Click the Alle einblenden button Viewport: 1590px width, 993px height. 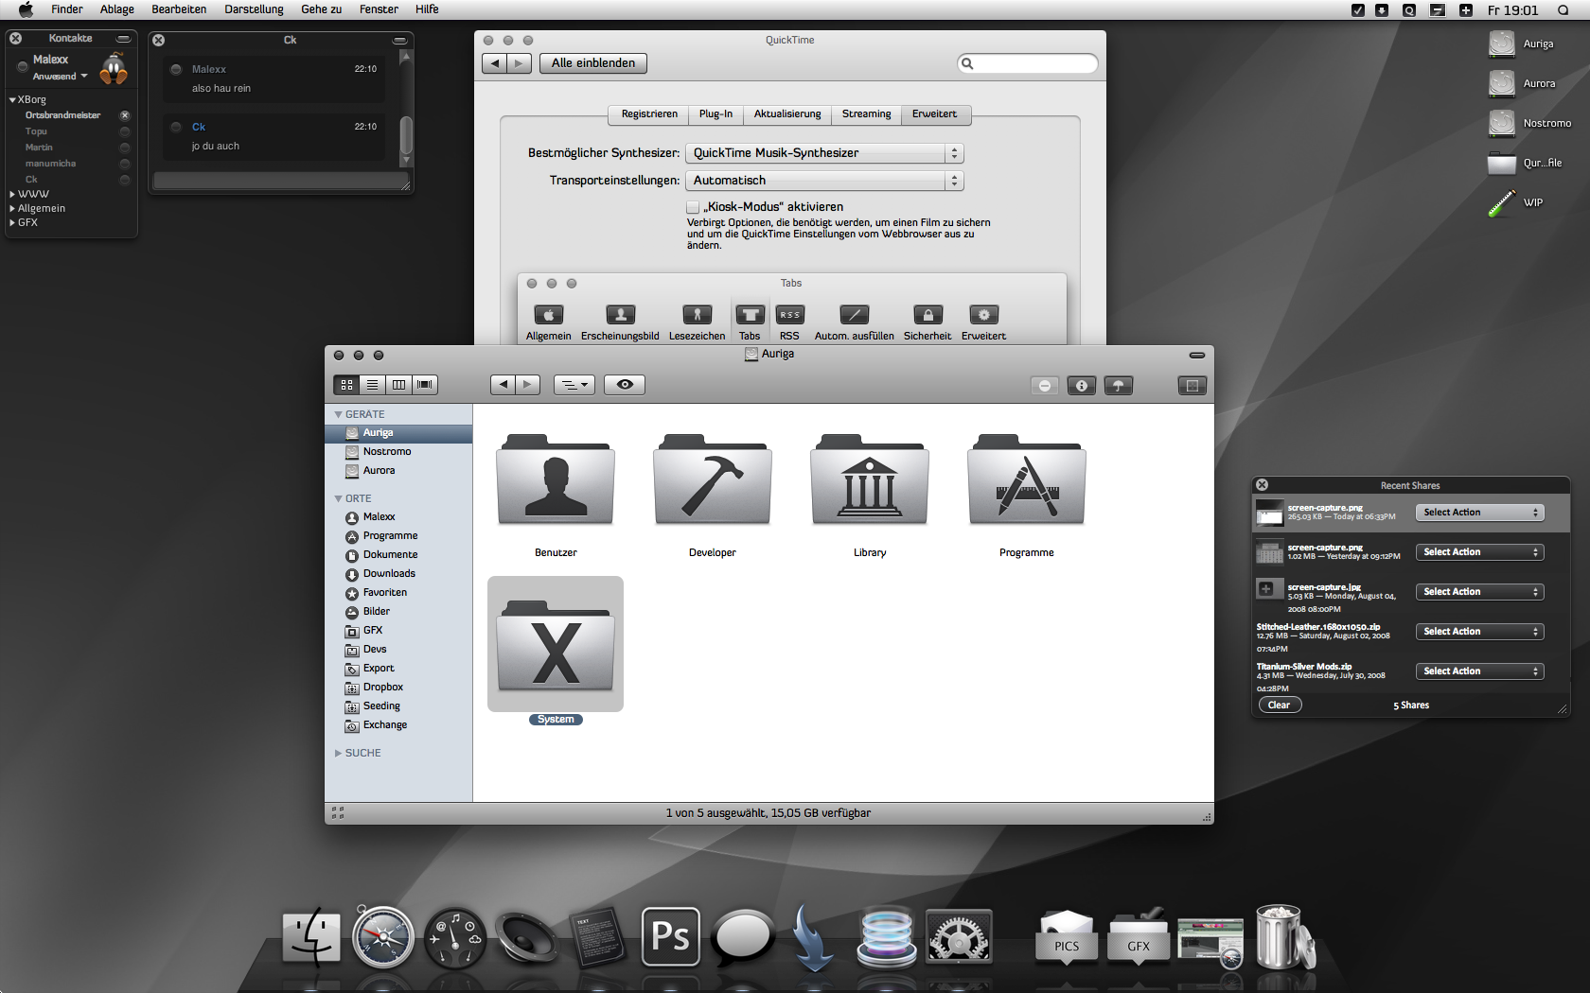coord(593,63)
